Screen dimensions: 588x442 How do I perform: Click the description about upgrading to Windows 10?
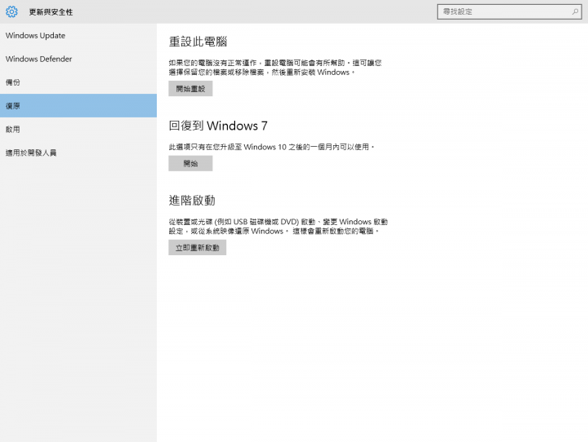coord(271,147)
